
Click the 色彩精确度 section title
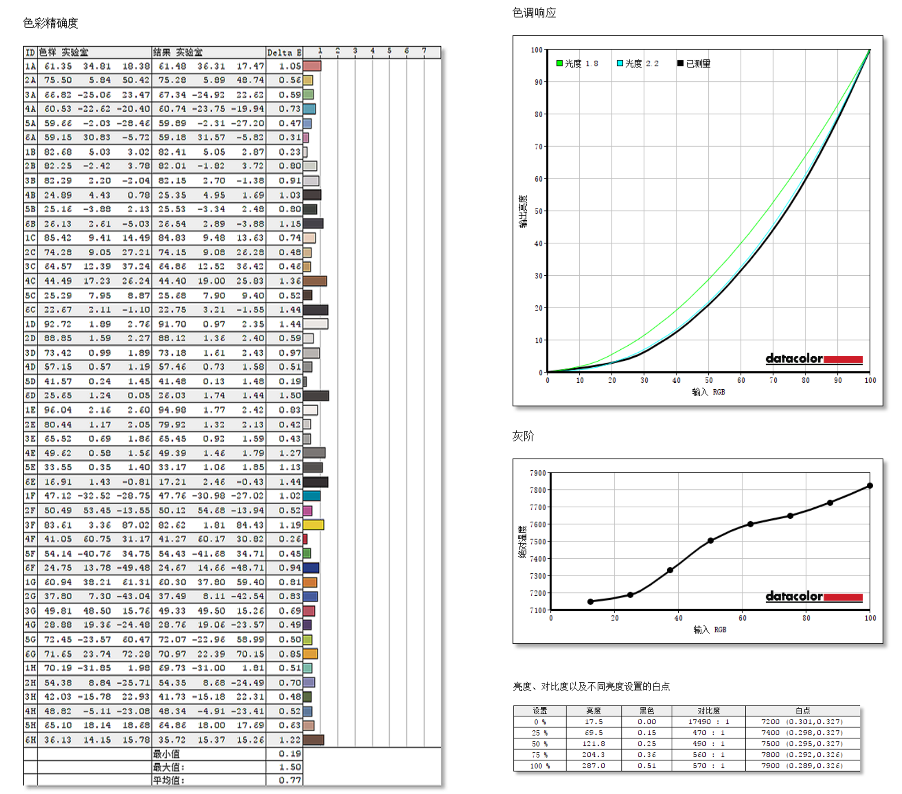[x=50, y=23]
